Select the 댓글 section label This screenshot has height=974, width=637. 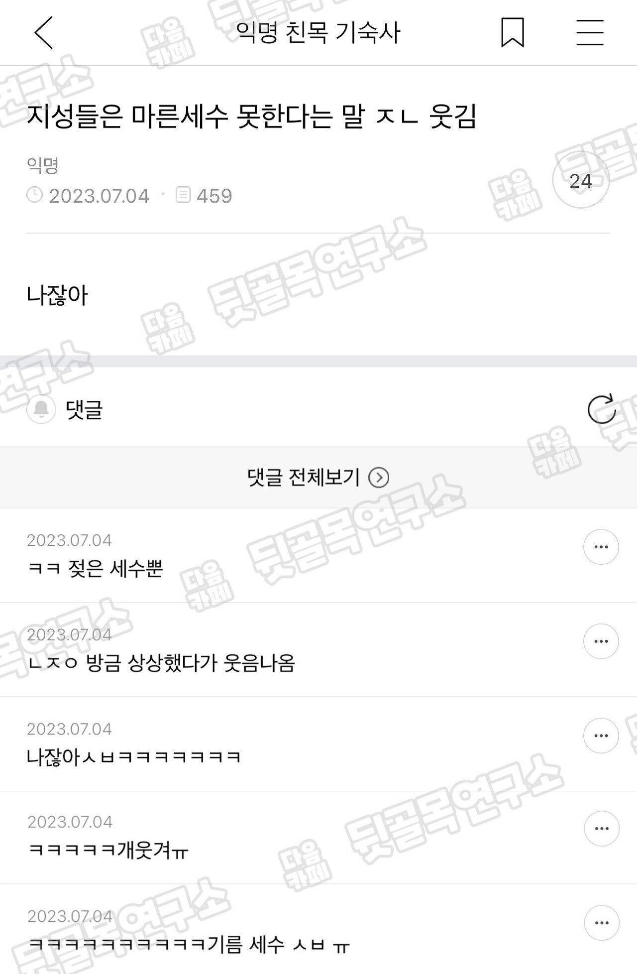click(84, 410)
